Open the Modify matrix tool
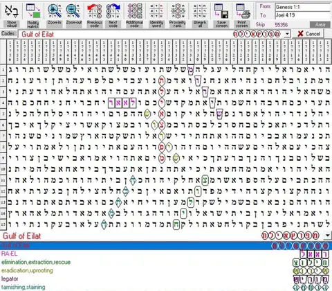This screenshot has width=332, height=291. (33, 11)
